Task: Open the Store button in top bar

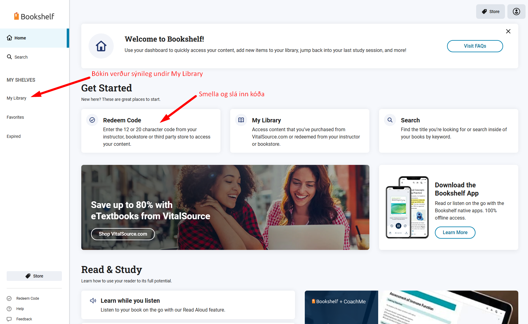Action: click(x=490, y=12)
